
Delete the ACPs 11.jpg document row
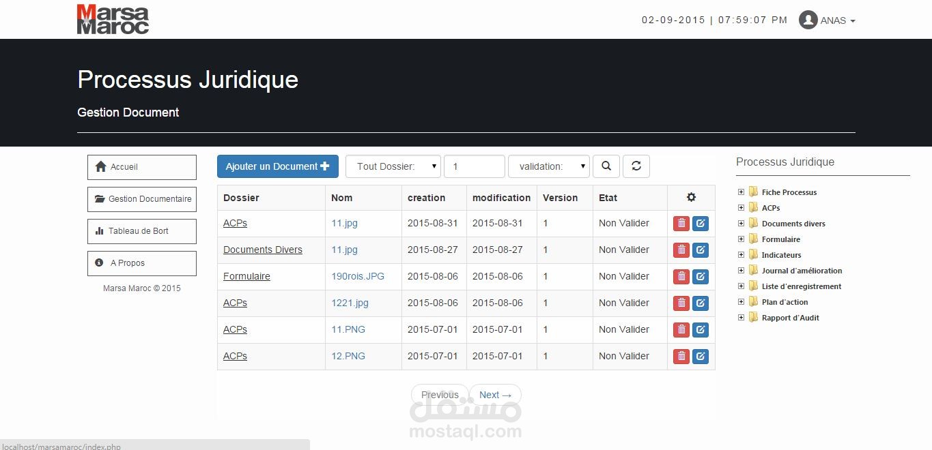(x=681, y=224)
